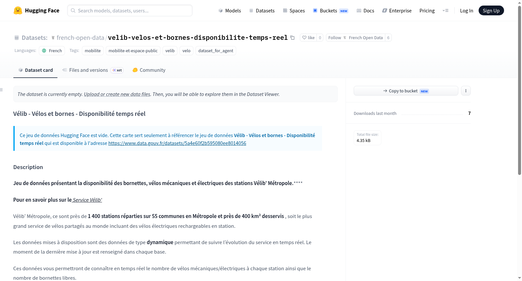
Task: Toggle the left sidebar menu icon
Action: (x=2, y=90)
